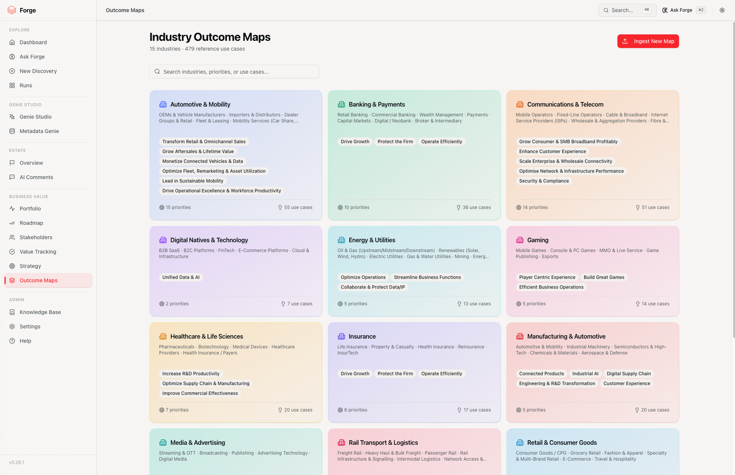
Task: Click the Player Centric Experience tag
Action: 547,277
